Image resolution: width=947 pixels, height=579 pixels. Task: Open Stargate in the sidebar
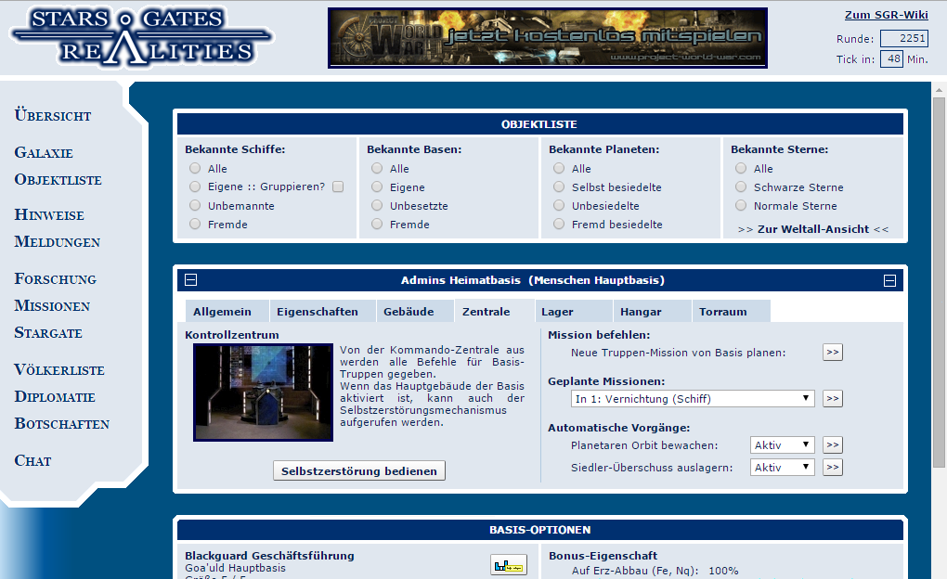pos(47,333)
